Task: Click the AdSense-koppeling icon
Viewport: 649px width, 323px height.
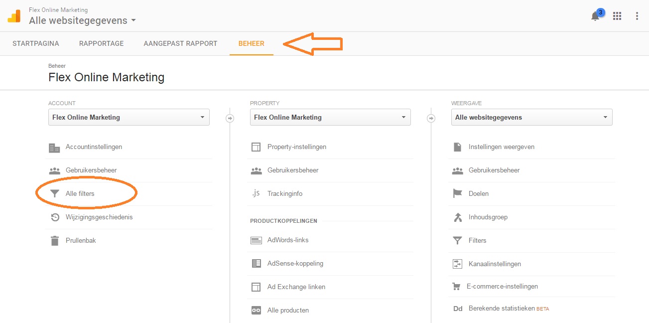Action: click(x=256, y=264)
